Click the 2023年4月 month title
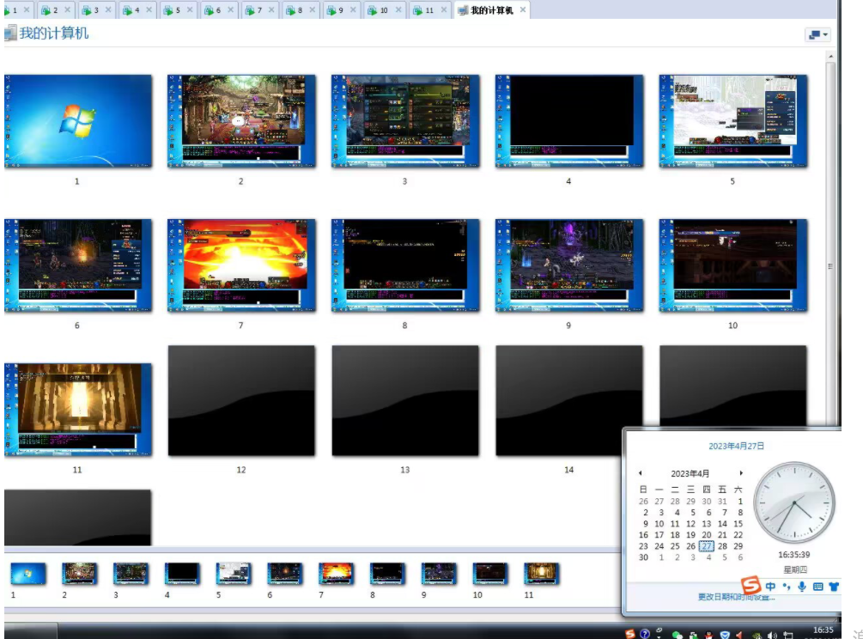The width and height of the screenshot is (863, 639). click(x=690, y=473)
